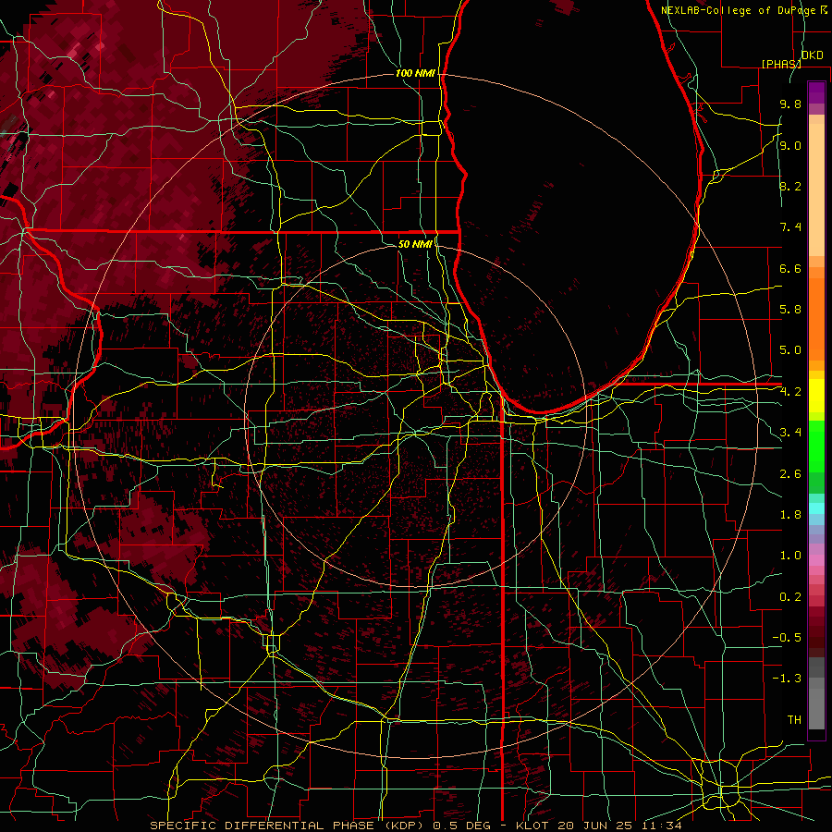The height and width of the screenshot is (832, 832).
Task: Pick the yellow color bar segment
Action: pyautogui.click(x=816, y=397)
